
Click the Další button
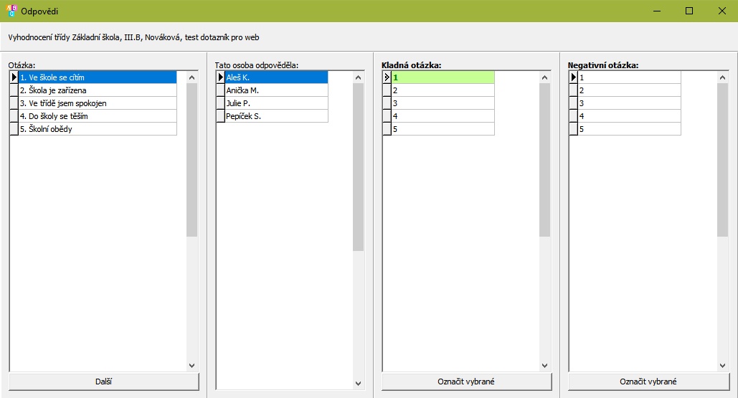tap(103, 382)
